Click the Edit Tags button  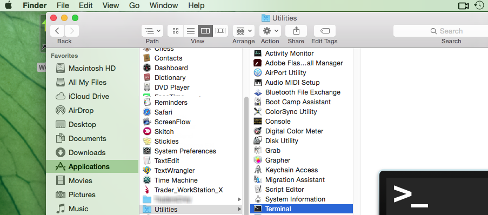coord(325,31)
